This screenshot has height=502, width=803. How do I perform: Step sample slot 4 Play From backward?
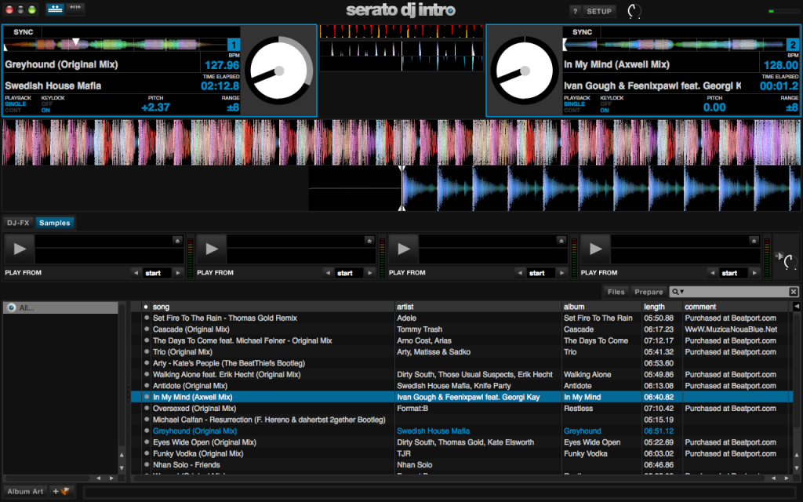pos(712,273)
